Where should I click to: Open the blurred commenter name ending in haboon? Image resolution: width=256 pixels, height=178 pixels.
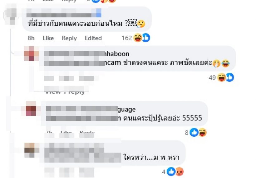click(x=86, y=54)
